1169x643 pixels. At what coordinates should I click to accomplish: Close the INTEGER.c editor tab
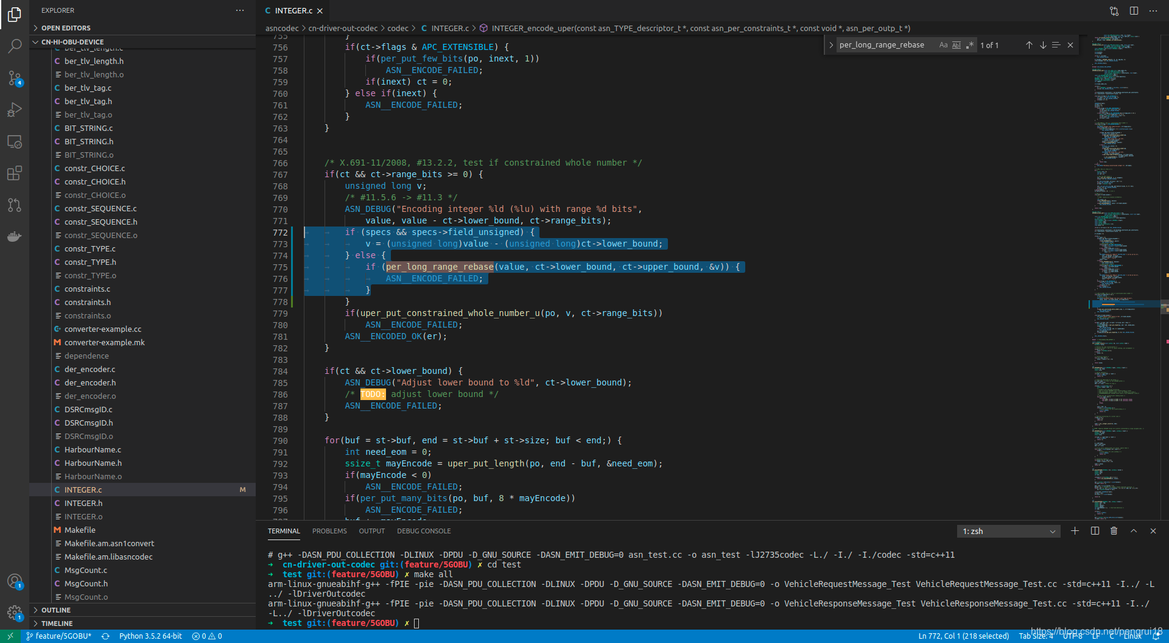(x=320, y=11)
